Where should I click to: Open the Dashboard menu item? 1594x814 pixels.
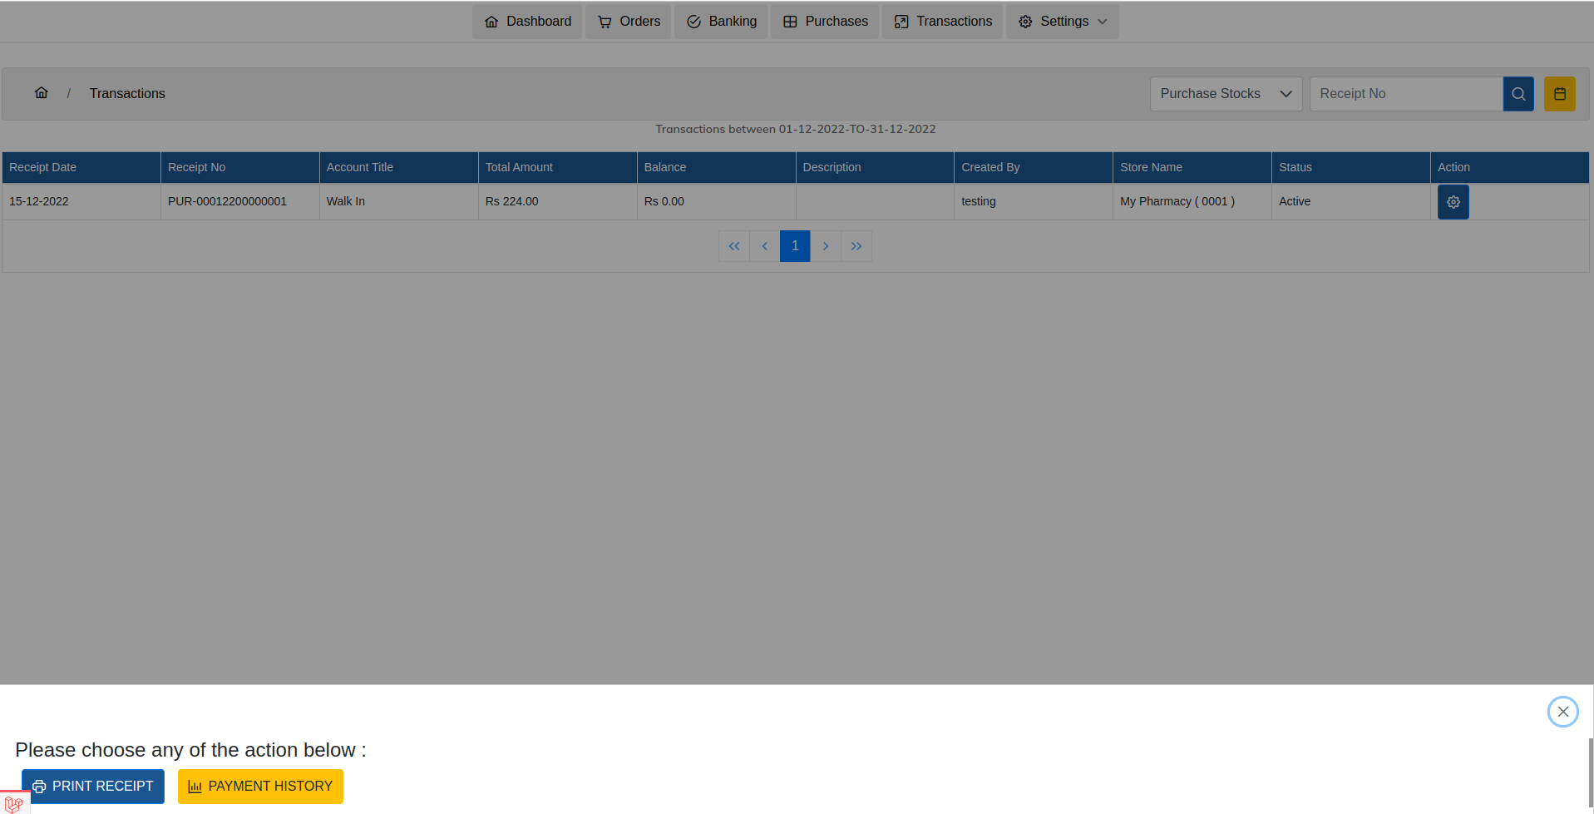[x=527, y=22]
